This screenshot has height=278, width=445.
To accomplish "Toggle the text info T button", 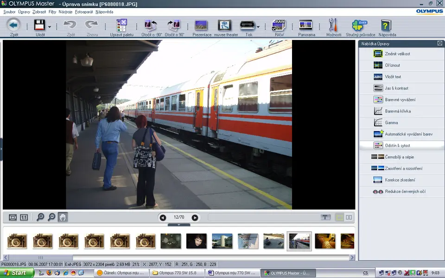I will click(325, 217).
